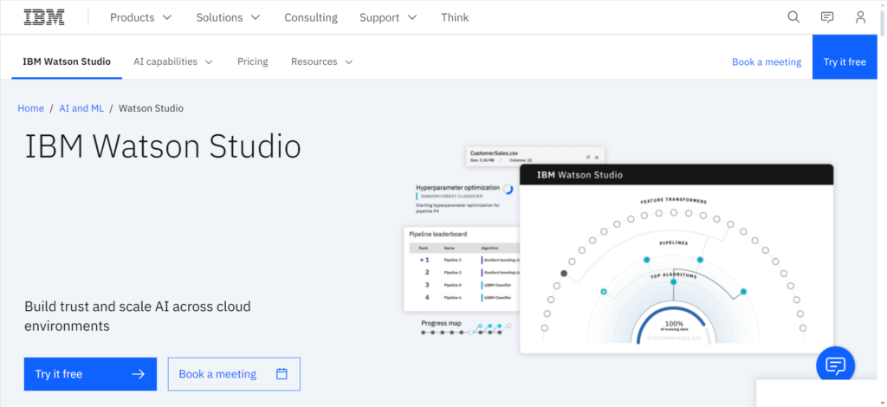Expand the AI capabilities submenu
Image resolution: width=887 pixels, height=407 pixels.
[173, 61]
